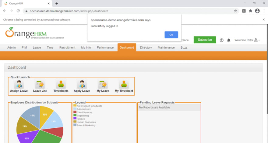Click the Administration legend color swatch
The image size is (268, 143).
click(x=75, y=109)
